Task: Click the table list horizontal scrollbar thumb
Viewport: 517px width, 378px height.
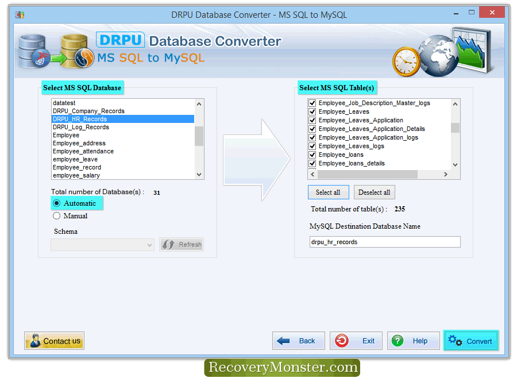Action: pyautogui.click(x=368, y=174)
